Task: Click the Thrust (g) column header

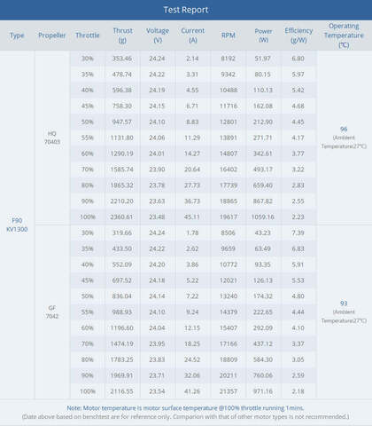Action: pos(122,35)
